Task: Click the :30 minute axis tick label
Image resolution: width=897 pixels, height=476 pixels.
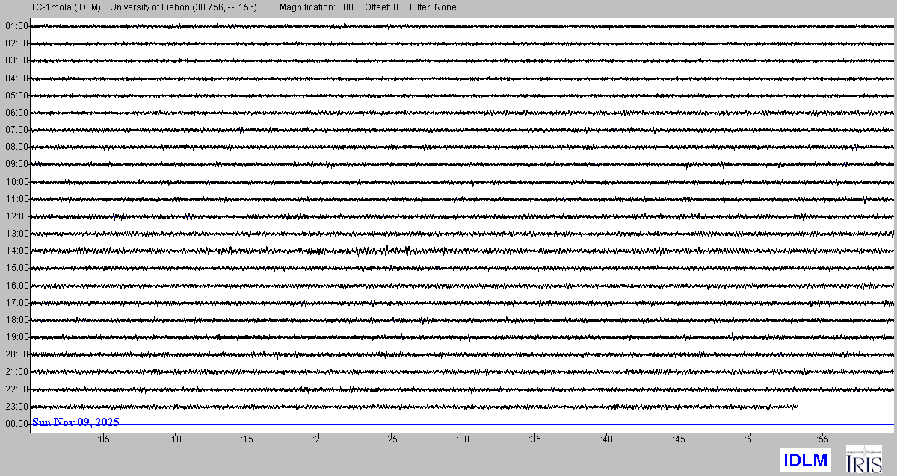Action: [x=463, y=439]
